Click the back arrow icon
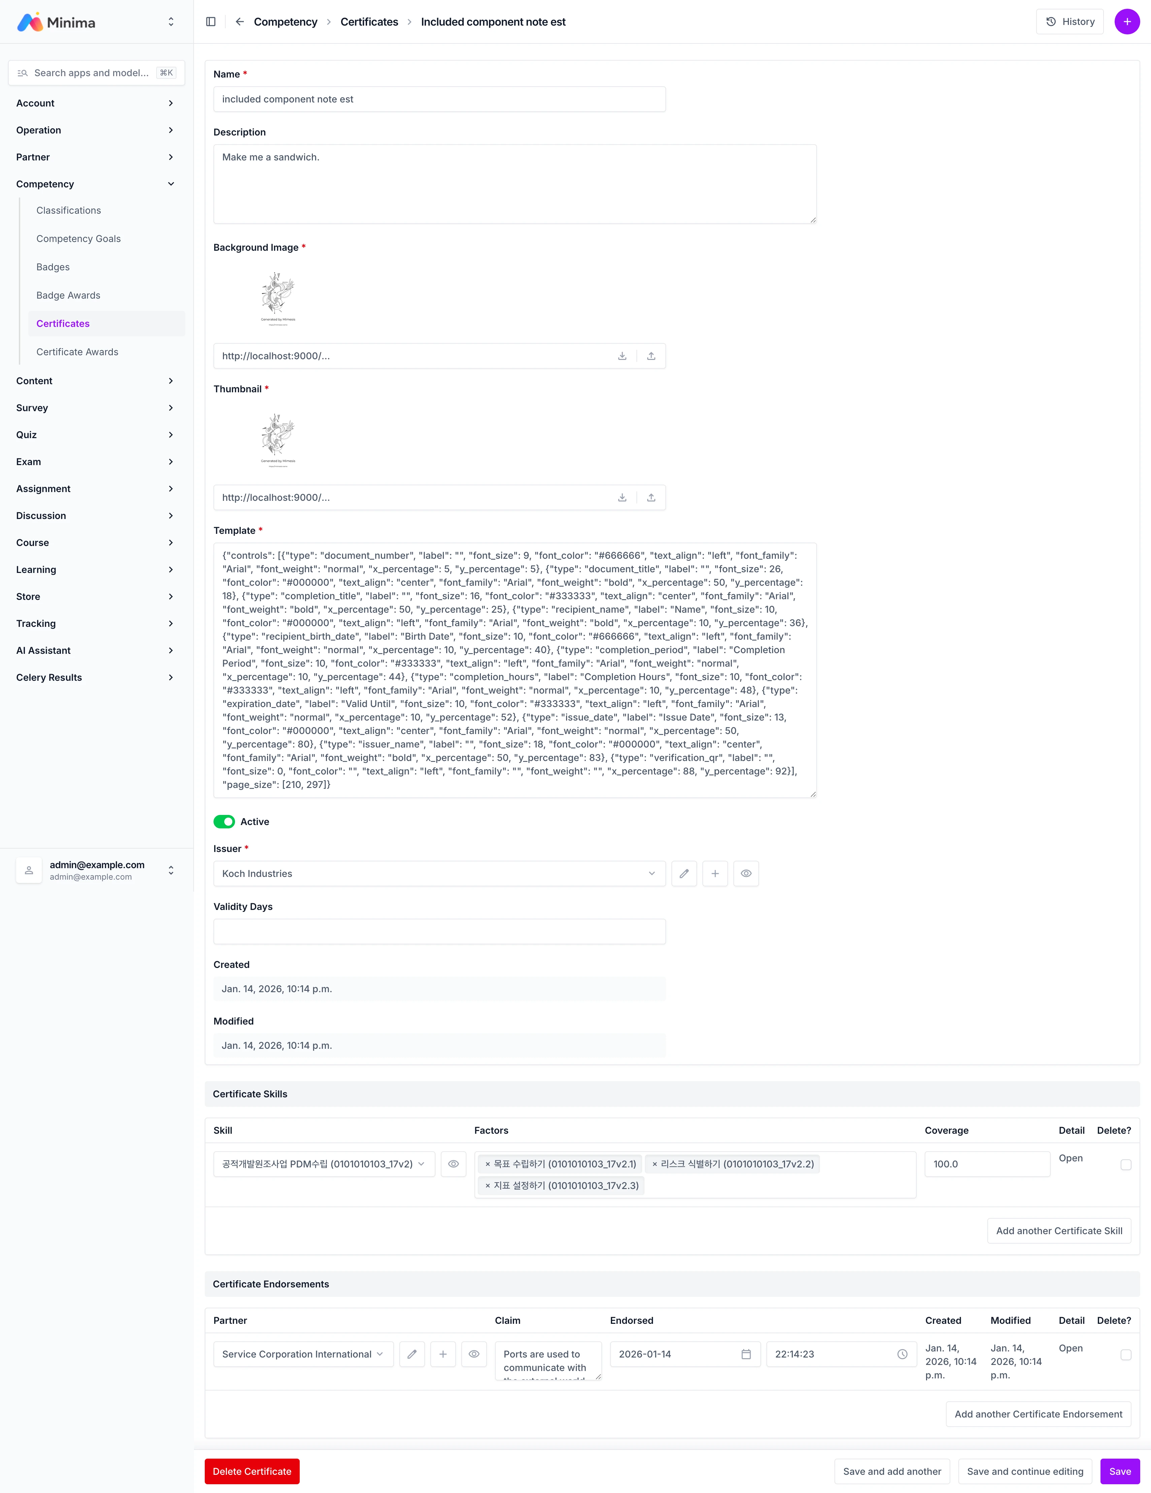Image resolution: width=1151 pixels, height=1493 pixels. (240, 22)
